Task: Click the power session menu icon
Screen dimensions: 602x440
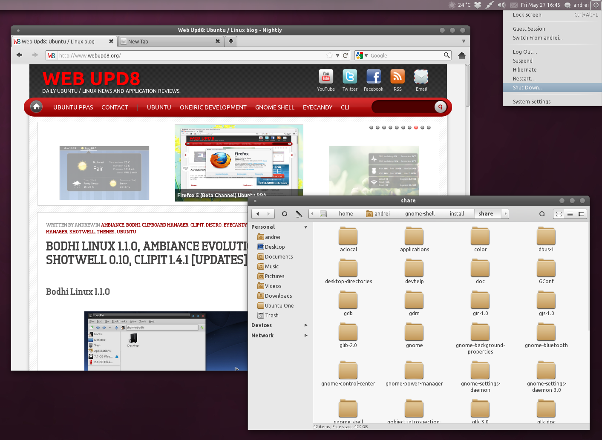Action: (596, 5)
